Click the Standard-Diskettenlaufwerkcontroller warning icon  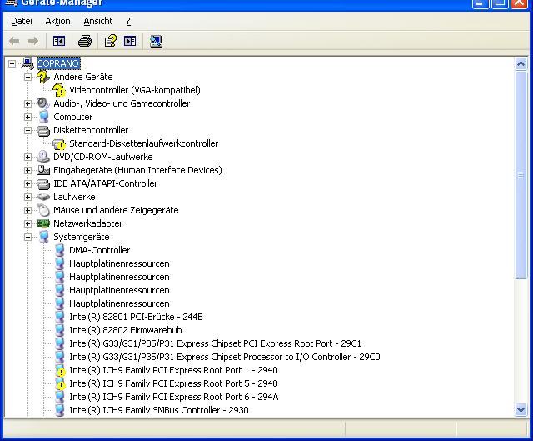coord(59,143)
